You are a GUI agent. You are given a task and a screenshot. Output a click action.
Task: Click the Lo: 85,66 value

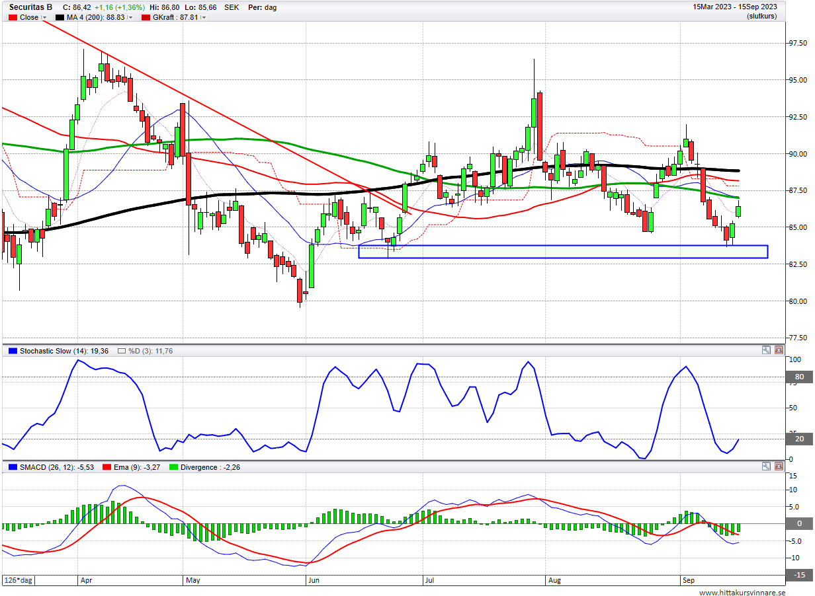[200, 7]
